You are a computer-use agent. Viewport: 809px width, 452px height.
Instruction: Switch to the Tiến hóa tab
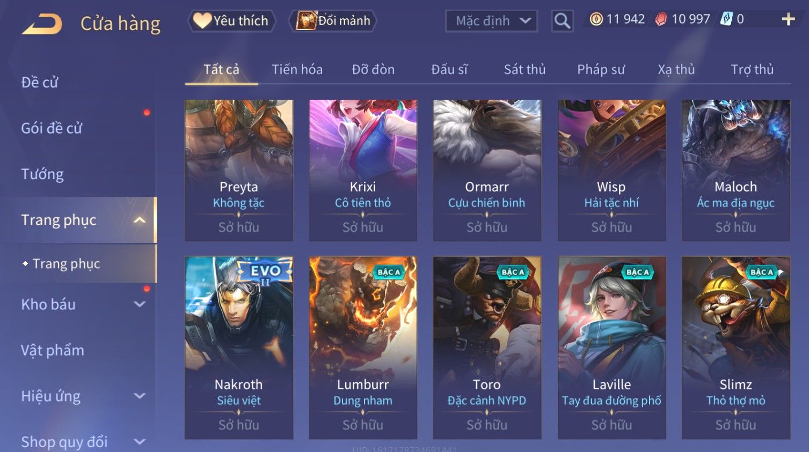[x=297, y=69]
